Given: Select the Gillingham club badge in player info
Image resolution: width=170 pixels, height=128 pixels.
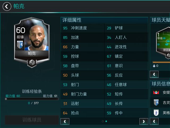Looking at the screenshot, I should [x=156, y=102].
